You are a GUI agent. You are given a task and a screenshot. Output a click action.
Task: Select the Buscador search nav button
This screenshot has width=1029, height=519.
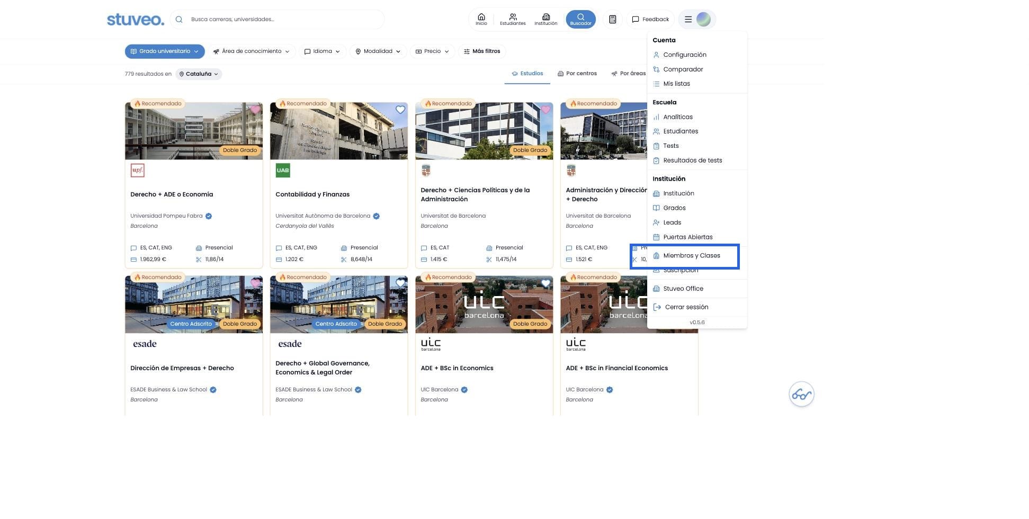580,19
